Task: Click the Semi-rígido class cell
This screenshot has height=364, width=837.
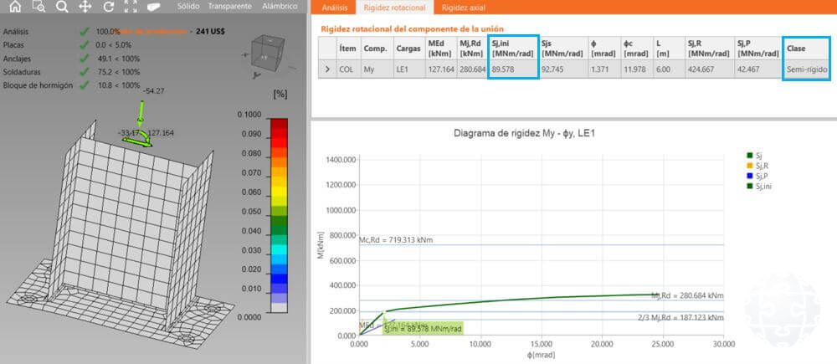Action: coord(808,71)
